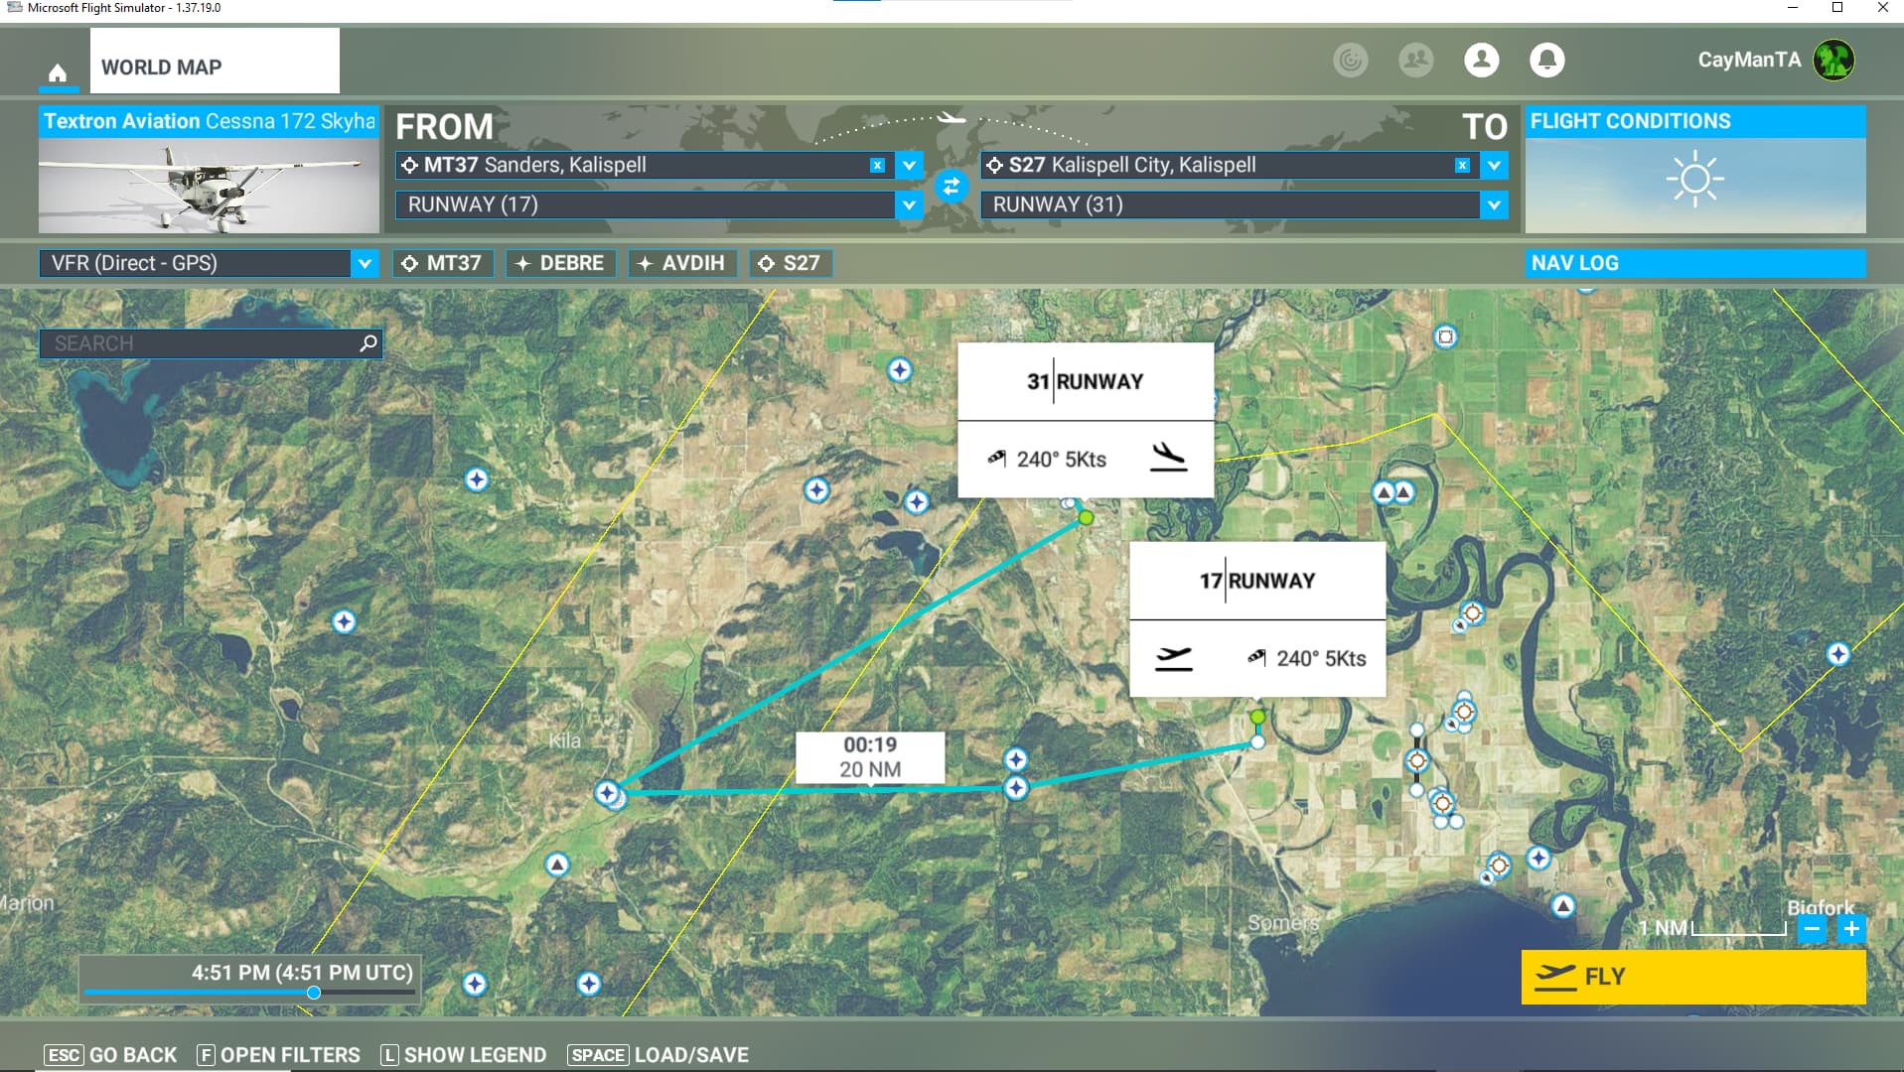Zoom in the map with plus
Image resolution: width=1904 pixels, height=1072 pixels.
pos(1851,929)
